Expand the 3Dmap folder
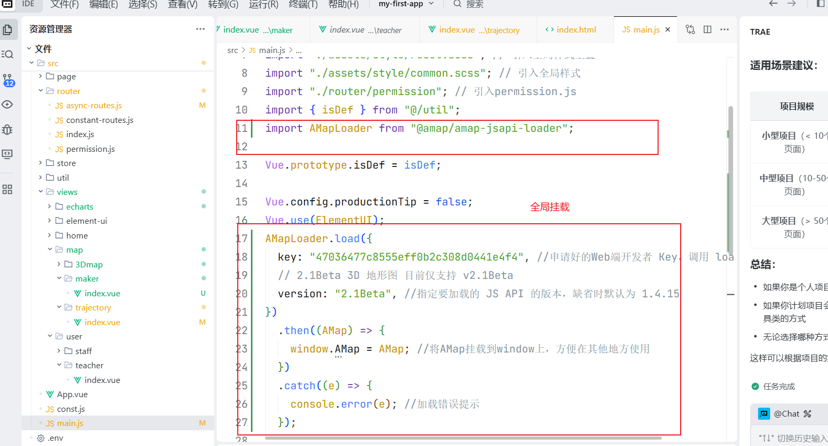828x446 pixels. pyautogui.click(x=59, y=264)
